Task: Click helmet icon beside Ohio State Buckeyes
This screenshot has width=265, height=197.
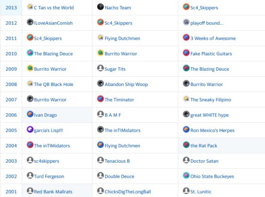Action: pyautogui.click(x=186, y=176)
